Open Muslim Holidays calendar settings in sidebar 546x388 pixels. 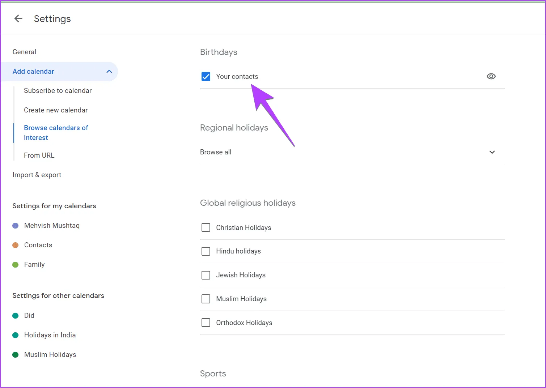click(x=50, y=355)
